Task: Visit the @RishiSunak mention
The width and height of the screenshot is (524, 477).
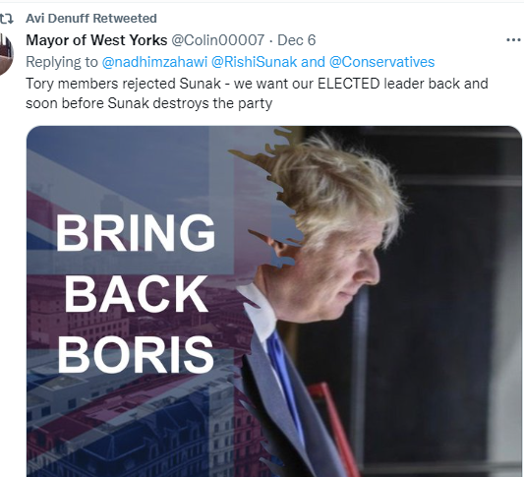Action: coord(254,62)
